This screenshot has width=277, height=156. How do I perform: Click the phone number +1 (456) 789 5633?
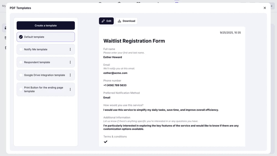115,85
